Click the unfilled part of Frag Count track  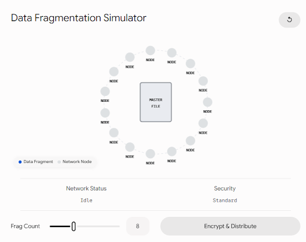tap(99, 226)
